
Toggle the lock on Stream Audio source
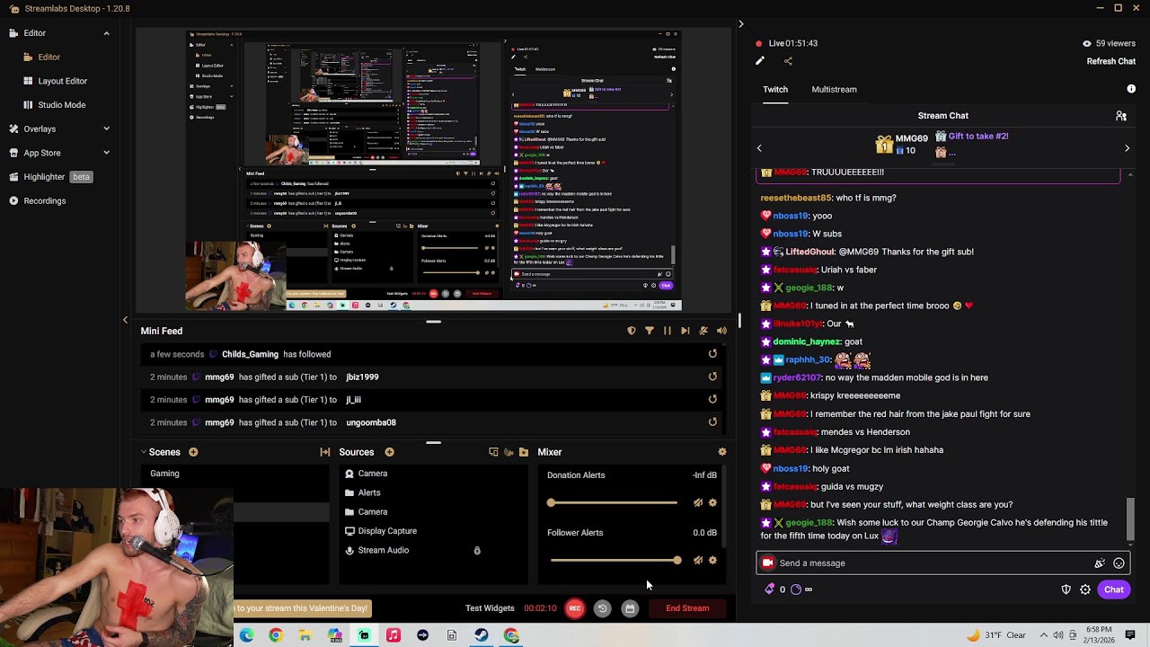point(477,550)
